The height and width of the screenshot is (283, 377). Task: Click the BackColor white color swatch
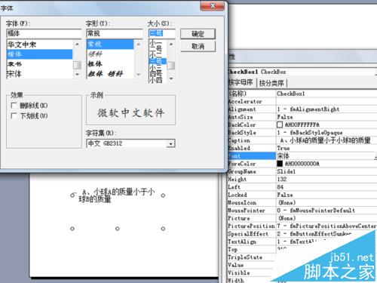280,125
